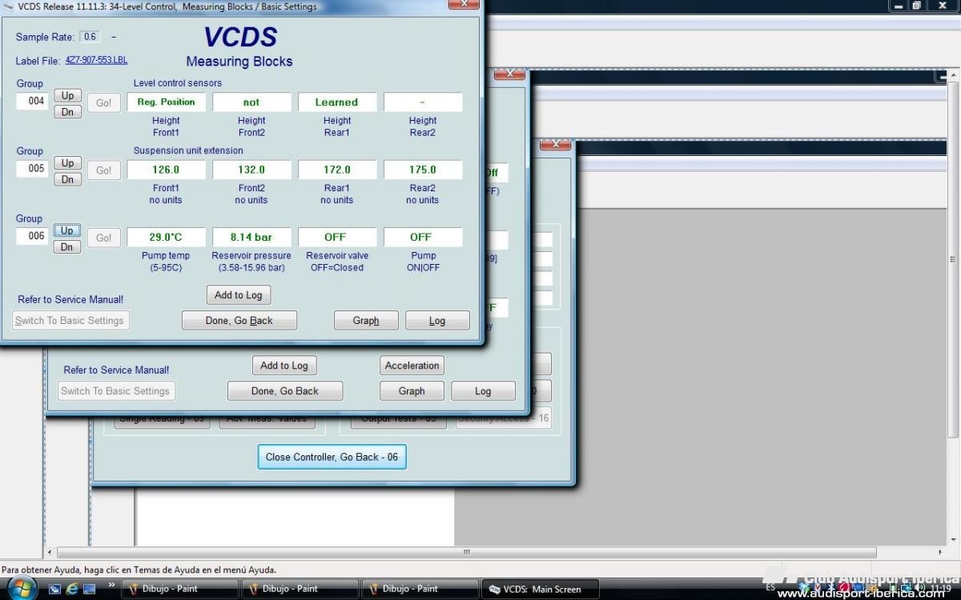Image resolution: width=961 pixels, height=600 pixels.
Task: Click Dn for Group 006
Action: pos(68,247)
